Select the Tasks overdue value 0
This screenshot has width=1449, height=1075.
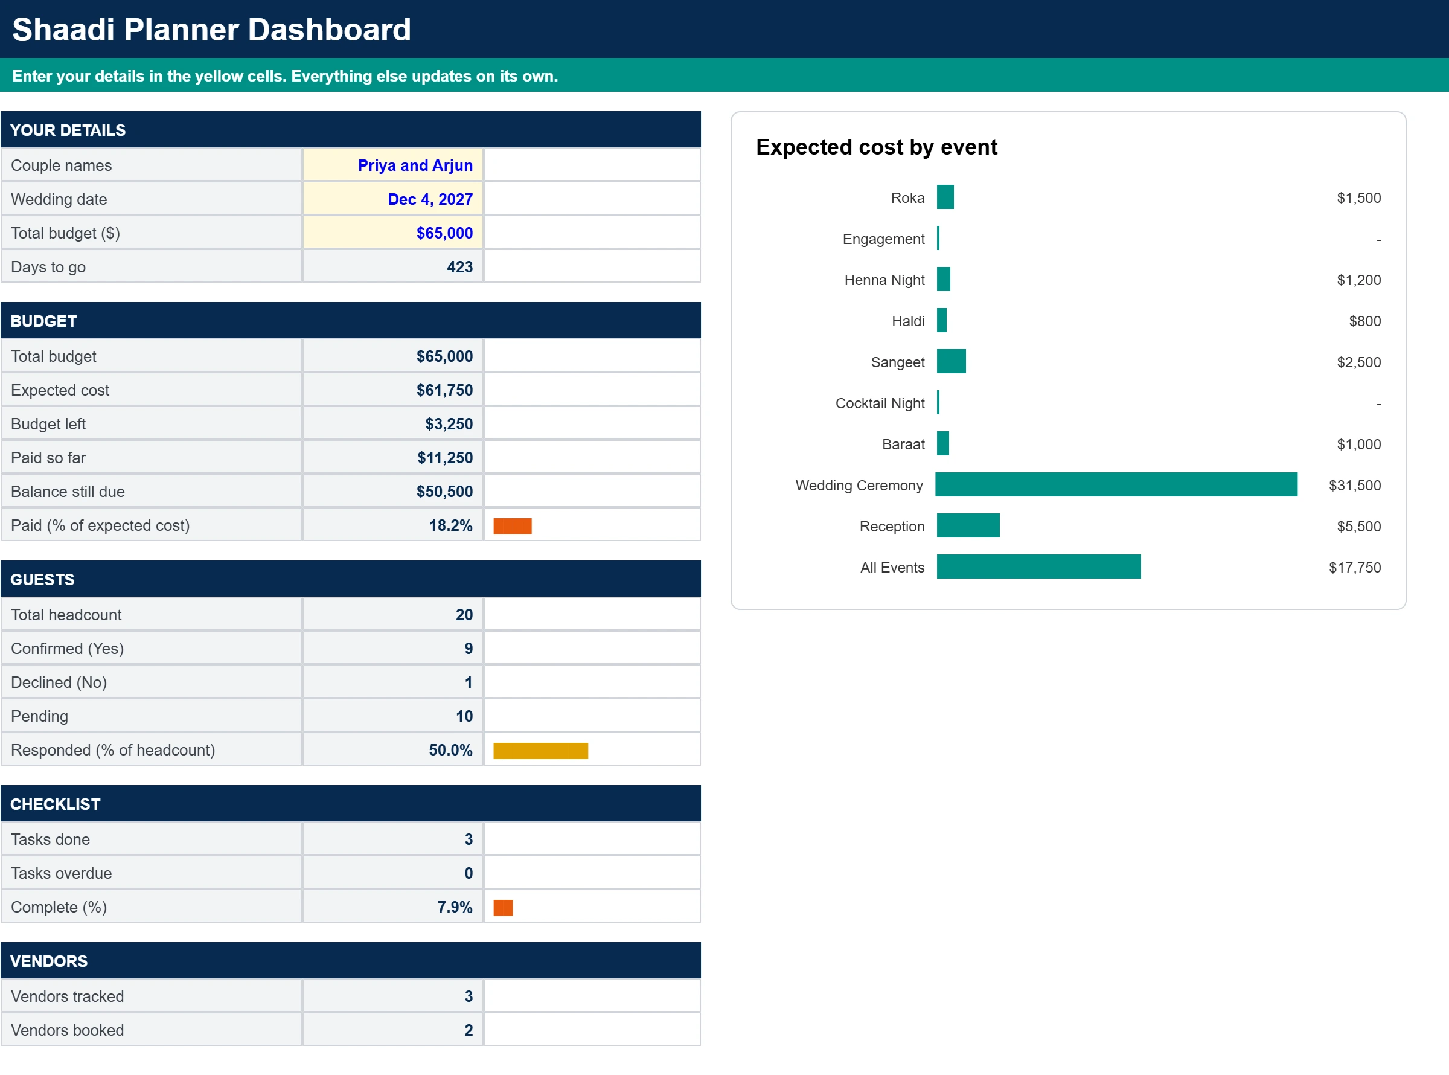pos(393,873)
